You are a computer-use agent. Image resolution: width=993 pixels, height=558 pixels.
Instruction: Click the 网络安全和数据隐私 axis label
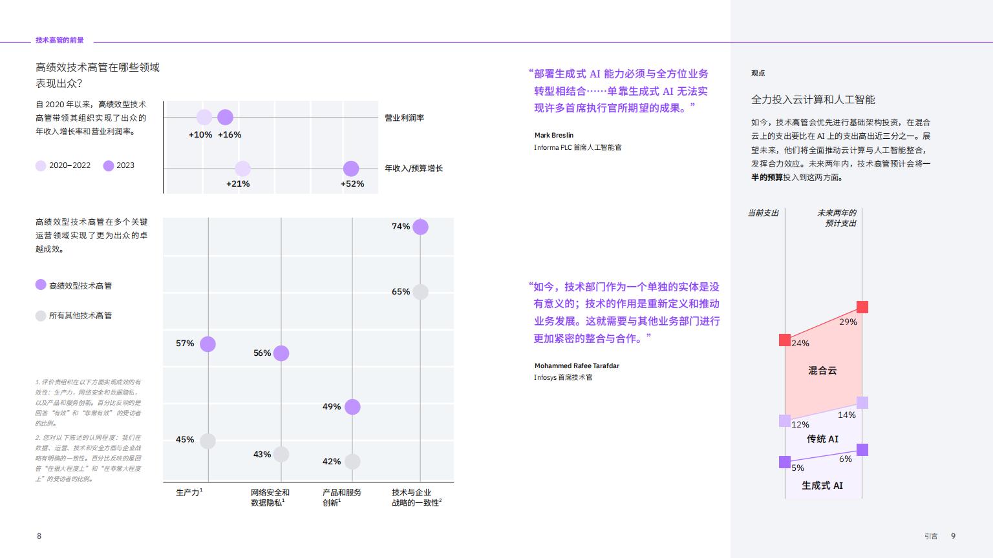point(270,497)
